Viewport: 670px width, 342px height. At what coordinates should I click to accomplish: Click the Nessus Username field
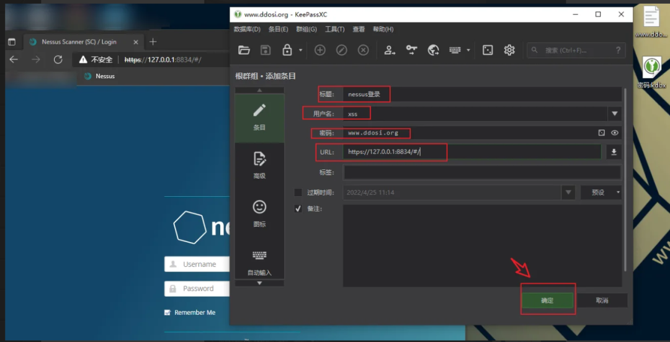[199, 264]
